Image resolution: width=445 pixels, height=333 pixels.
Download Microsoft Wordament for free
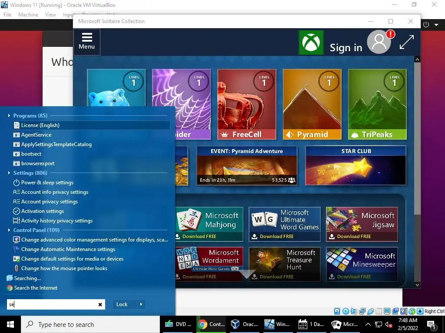[x=209, y=264]
